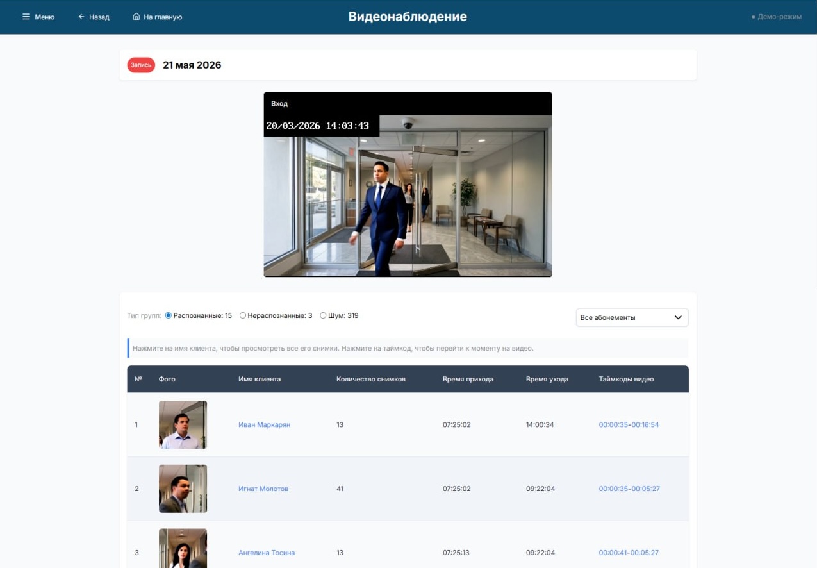Jump to timecode 00:00:41
This screenshot has height=568, width=817.
(613, 553)
